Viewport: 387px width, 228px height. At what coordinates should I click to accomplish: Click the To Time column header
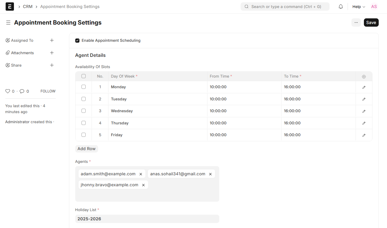319,76
